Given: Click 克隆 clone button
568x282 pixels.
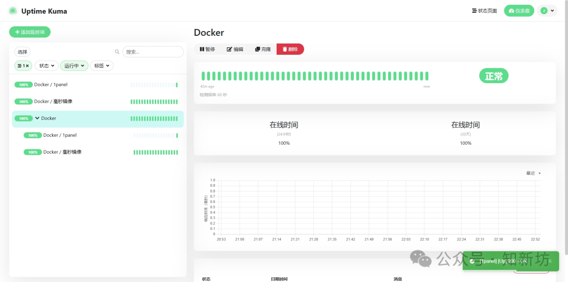Looking at the screenshot, I should click(x=262, y=49).
